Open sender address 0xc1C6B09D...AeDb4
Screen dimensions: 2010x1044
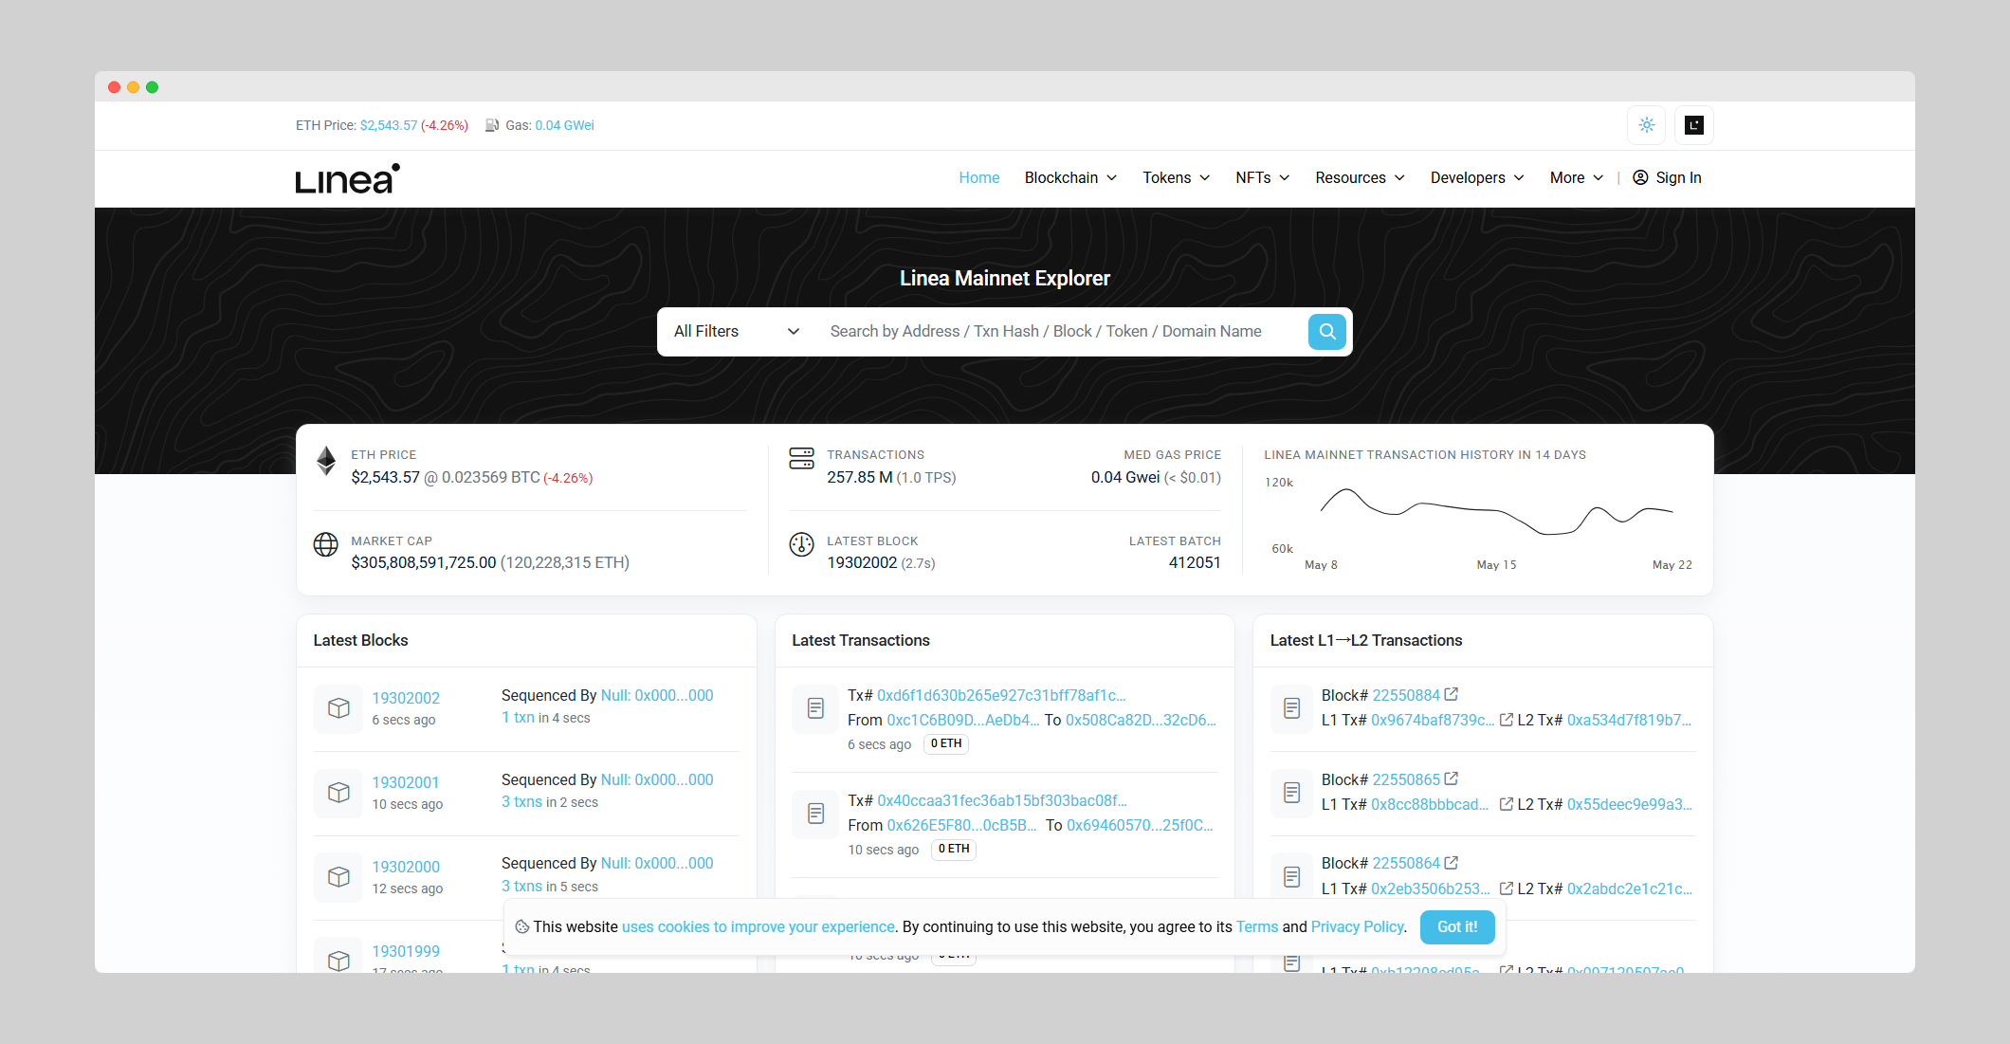pos(963,720)
